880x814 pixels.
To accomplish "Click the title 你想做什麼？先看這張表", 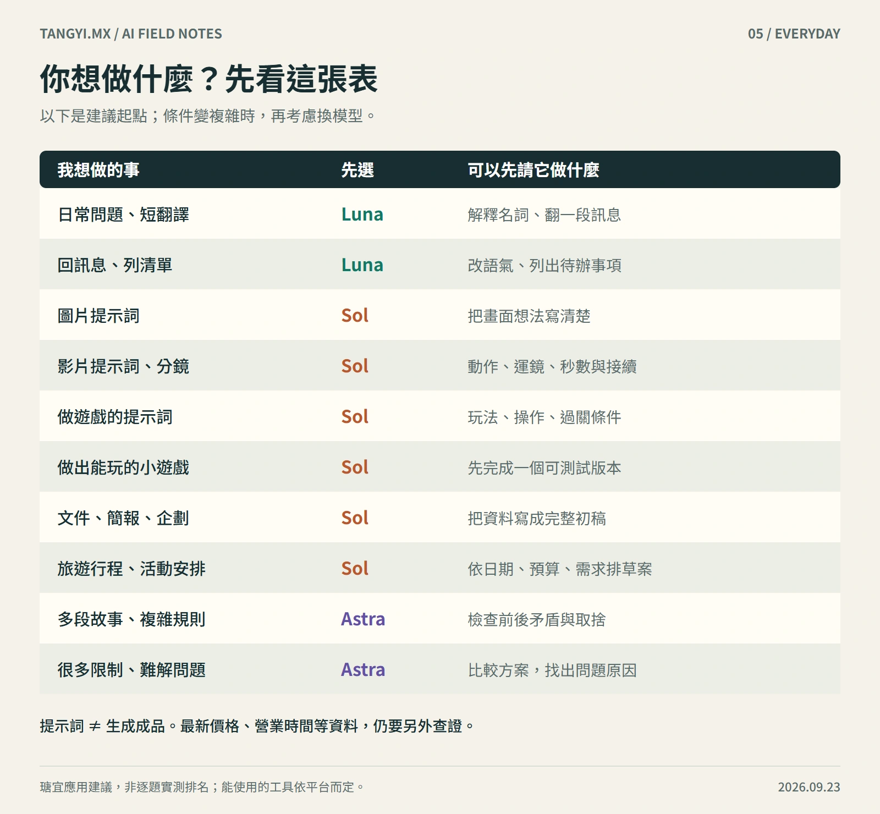I will pyautogui.click(x=208, y=79).
